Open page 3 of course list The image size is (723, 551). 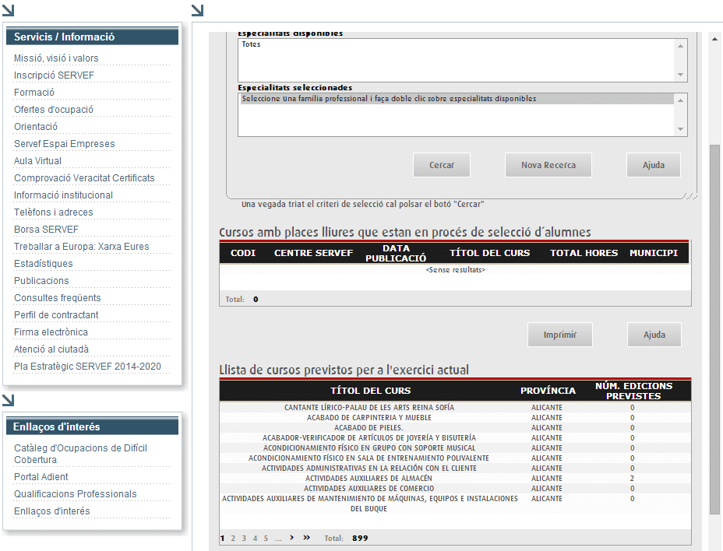point(244,538)
